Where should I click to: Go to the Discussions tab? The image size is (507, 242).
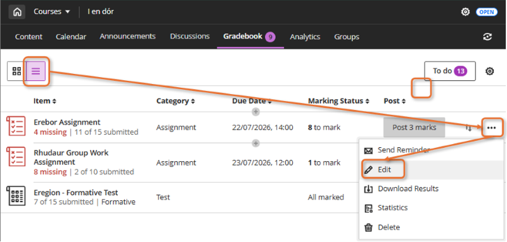click(189, 37)
